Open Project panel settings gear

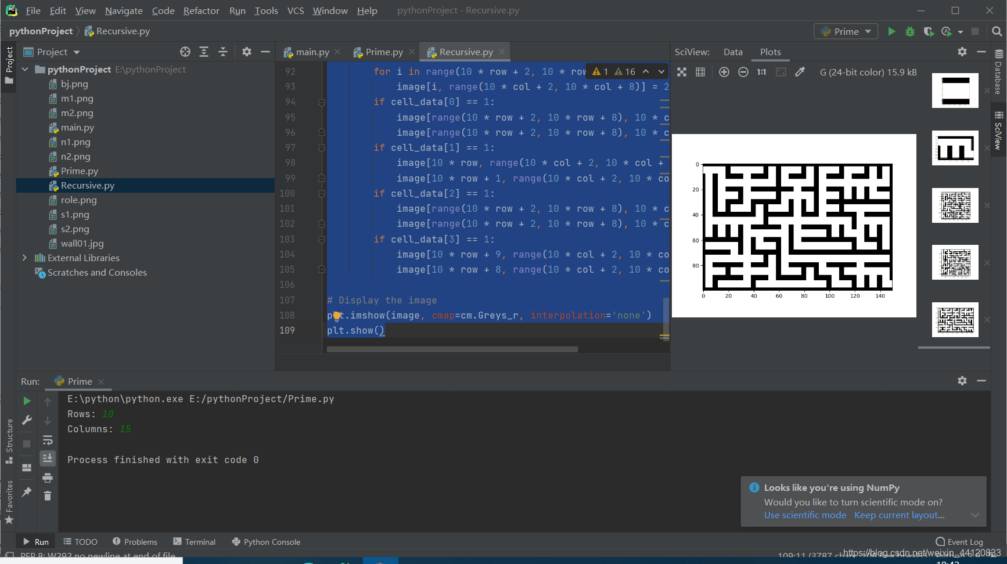[x=247, y=52]
